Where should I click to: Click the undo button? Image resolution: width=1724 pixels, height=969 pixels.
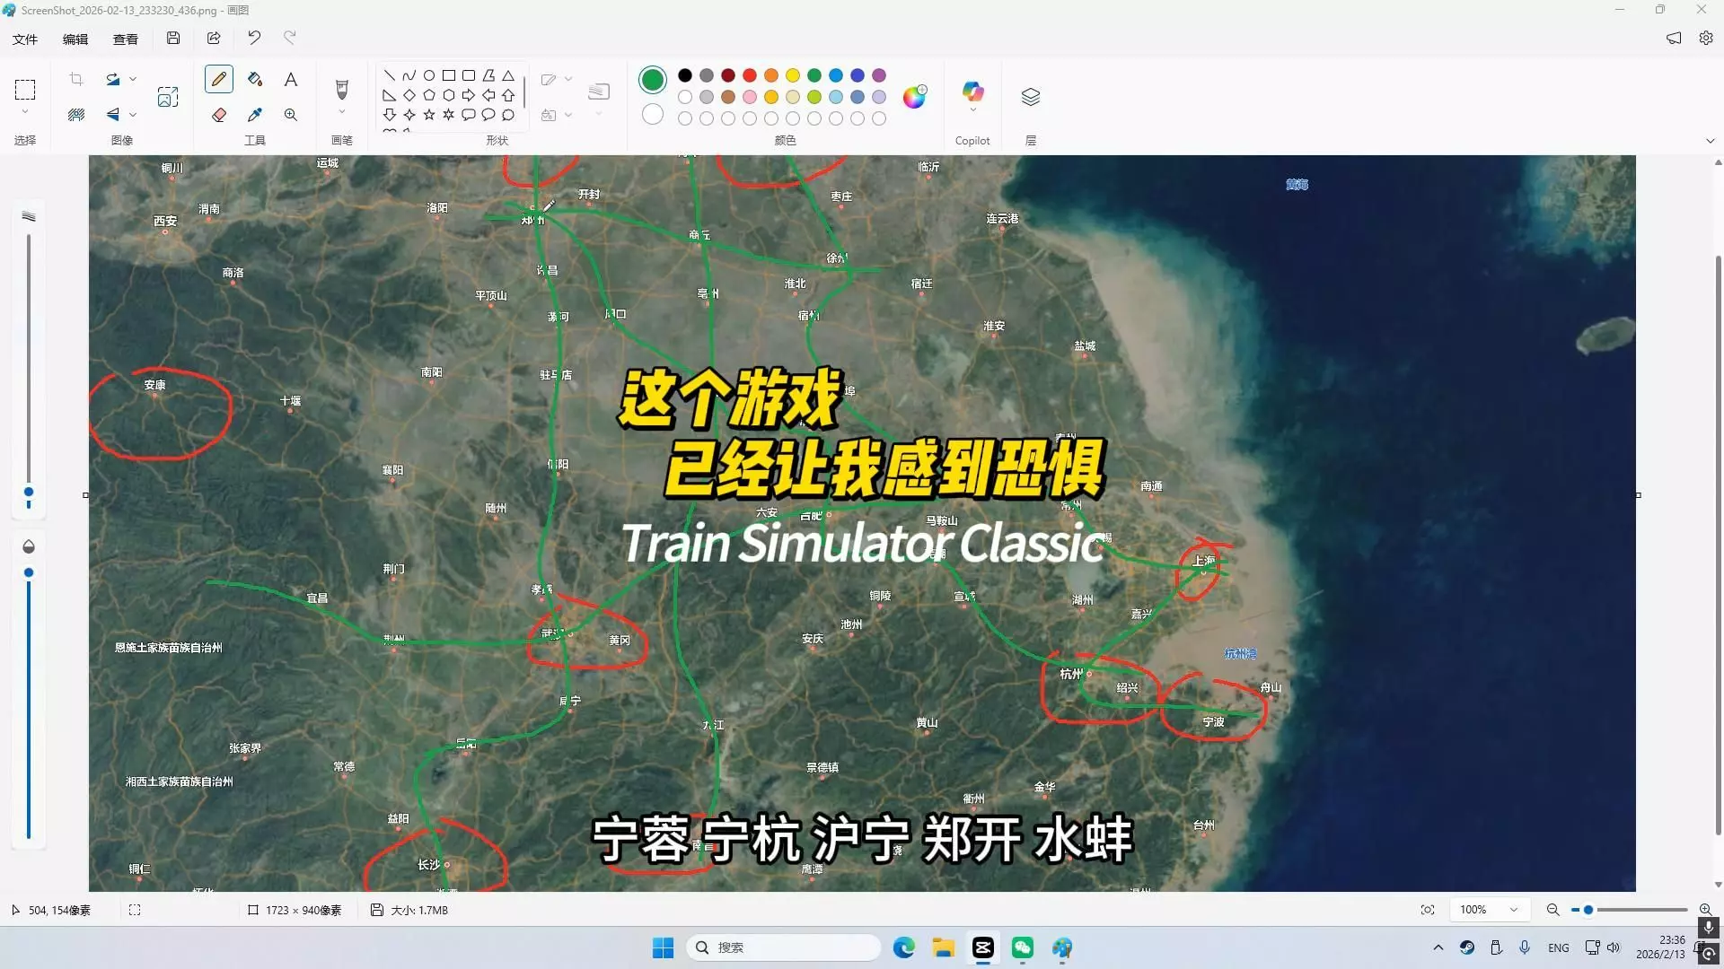[254, 38]
